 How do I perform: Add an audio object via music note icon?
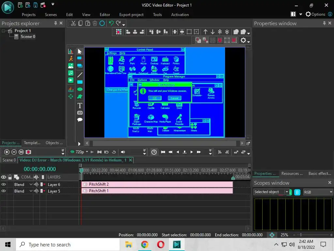[x=71, y=73]
